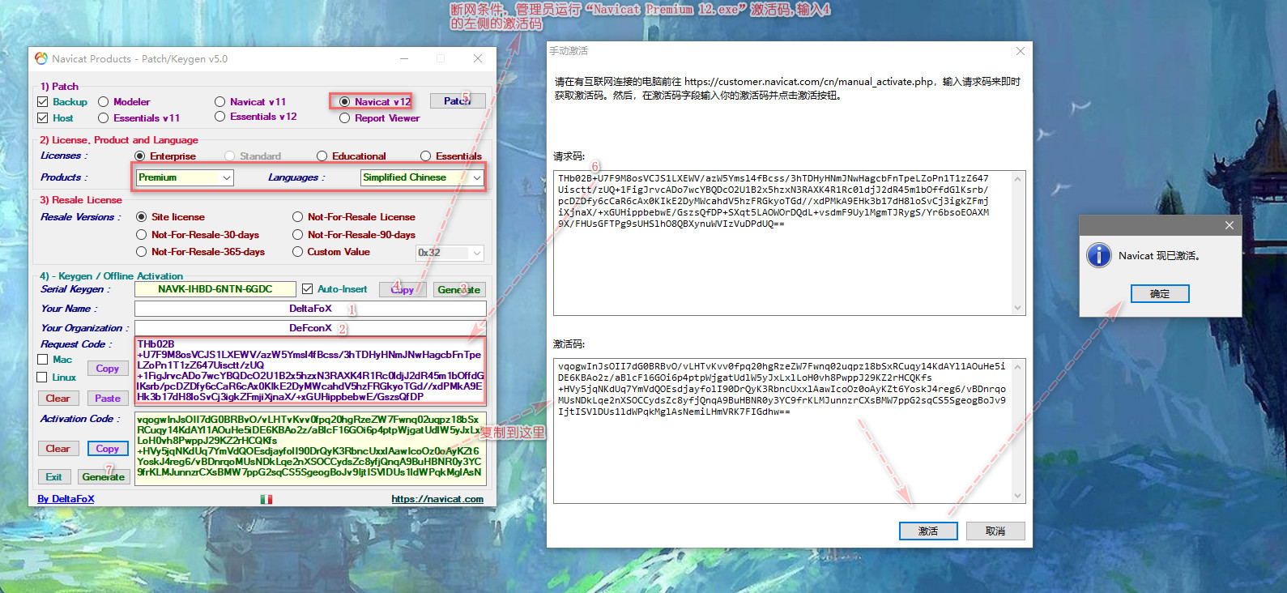This screenshot has height=593, width=1287.
Task: Click the Navicat keygen window title icon
Action: [41, 58]
